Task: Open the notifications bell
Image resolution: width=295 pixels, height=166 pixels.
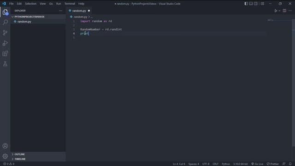Action: tap(290, 164)
